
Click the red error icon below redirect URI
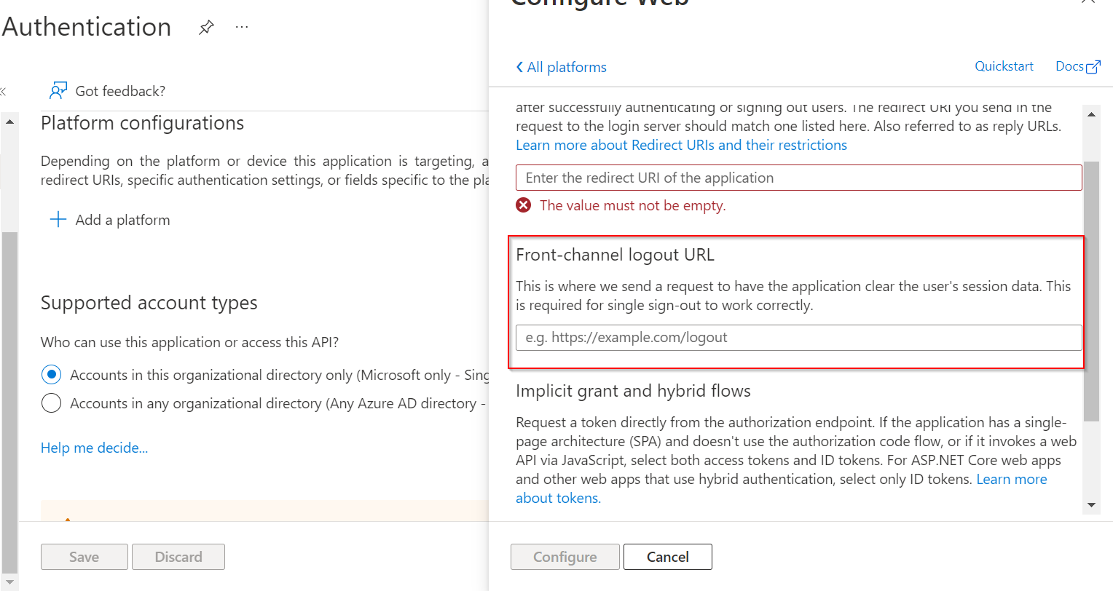pyautogui.click(x=523, y=205)
